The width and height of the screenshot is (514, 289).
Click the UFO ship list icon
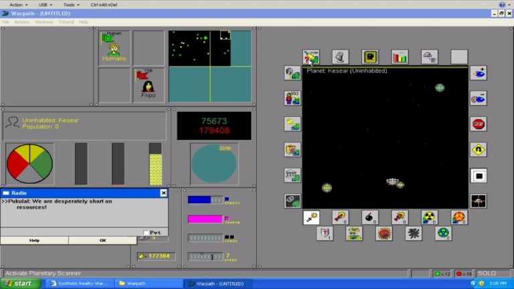point(430,57)
